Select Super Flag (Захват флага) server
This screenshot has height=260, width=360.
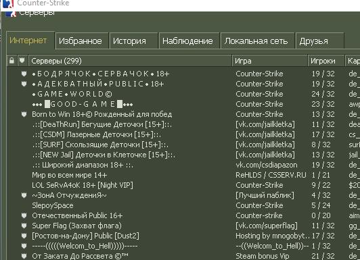[76, 226]
